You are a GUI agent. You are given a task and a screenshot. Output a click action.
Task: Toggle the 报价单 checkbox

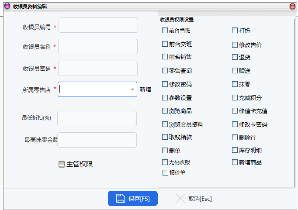point(165,172)
